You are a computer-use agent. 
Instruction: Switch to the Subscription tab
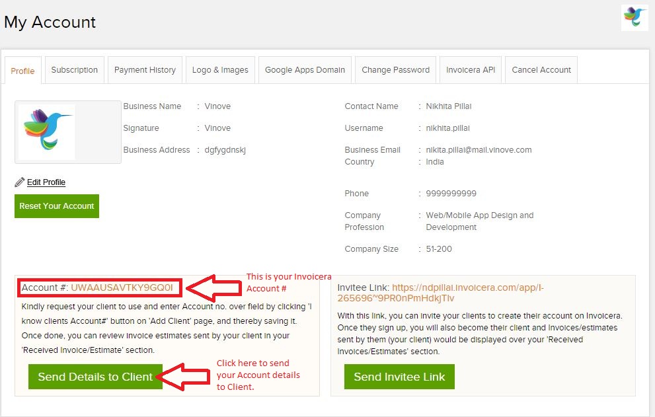74,70
